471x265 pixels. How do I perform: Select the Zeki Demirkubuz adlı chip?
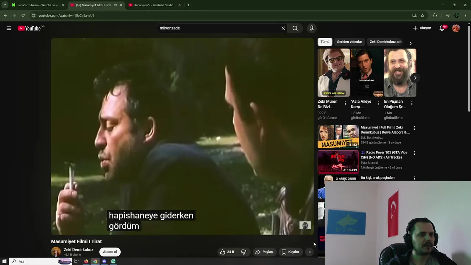click(x=386, y=42)
